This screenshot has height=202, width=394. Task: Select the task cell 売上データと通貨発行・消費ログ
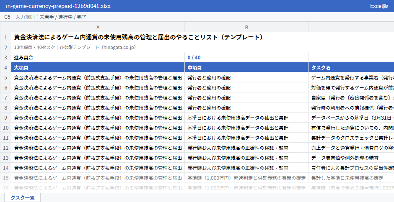[x=351, y=148]
